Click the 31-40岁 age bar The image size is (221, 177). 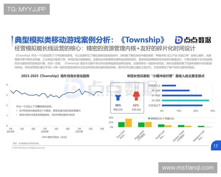182,96
